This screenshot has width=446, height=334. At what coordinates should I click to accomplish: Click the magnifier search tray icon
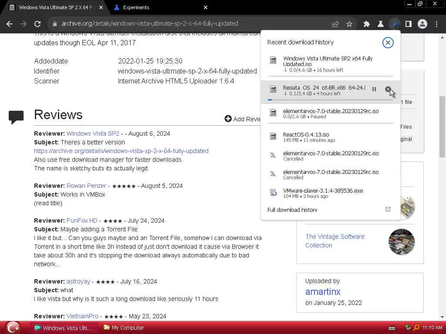[x=416, y=328]
